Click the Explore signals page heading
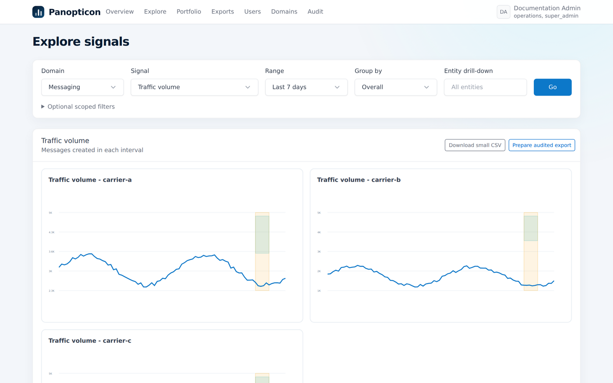This screenshot has width=613, height=383. point(81,42)
